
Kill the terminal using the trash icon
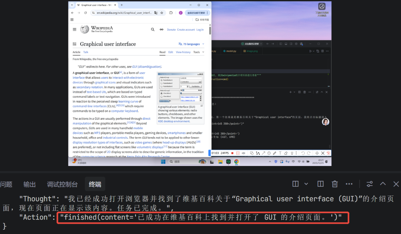click(x=335, y=183)
